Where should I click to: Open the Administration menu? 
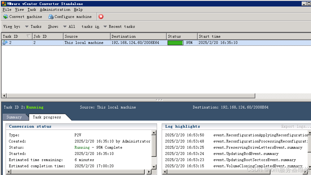[x=55, y=10]
